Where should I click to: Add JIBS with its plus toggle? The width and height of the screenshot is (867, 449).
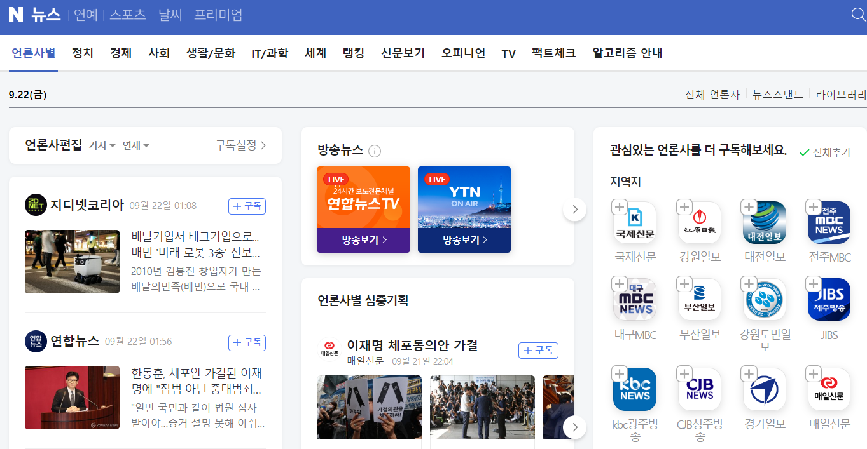coord(814,283)
